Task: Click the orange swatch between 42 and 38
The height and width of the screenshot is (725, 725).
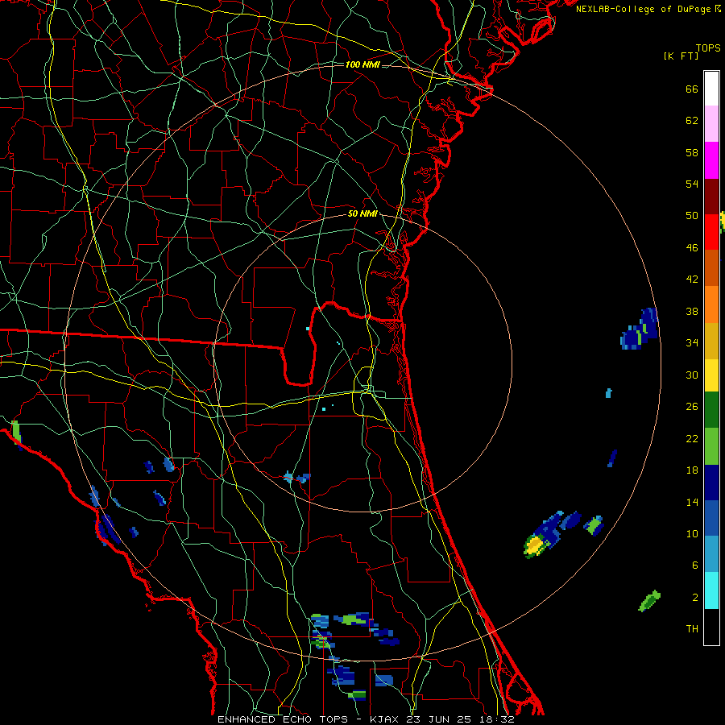Action: 711,304
